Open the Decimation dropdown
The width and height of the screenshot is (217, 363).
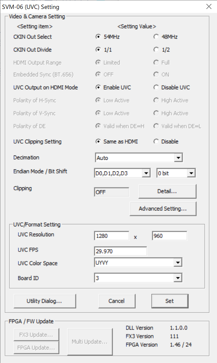click(x=179, y=158)
